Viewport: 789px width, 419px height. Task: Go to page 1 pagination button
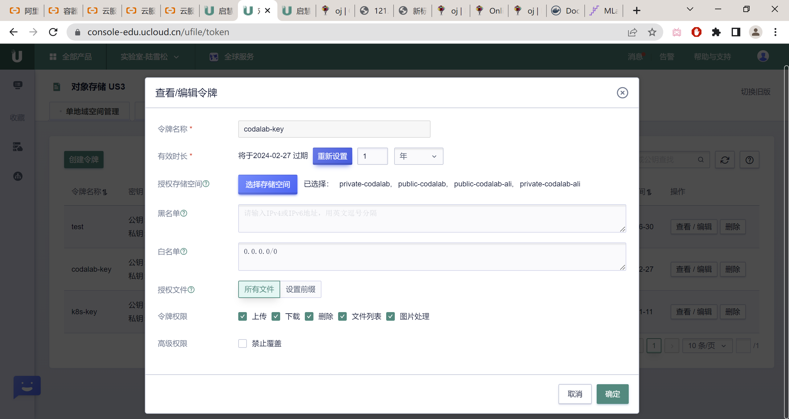(x=654, y=346)
